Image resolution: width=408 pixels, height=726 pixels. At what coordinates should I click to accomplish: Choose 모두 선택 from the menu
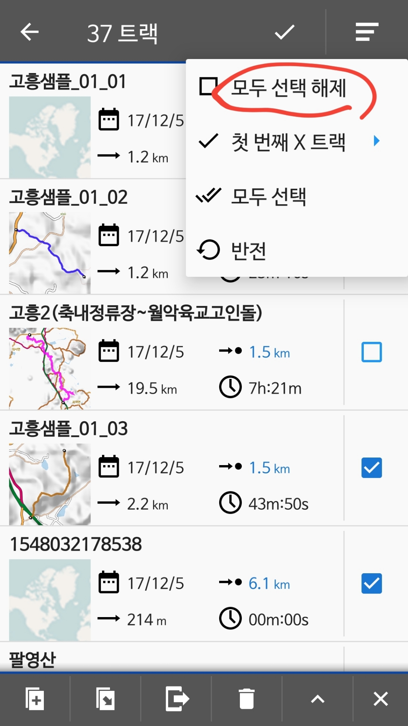[269, 196]
